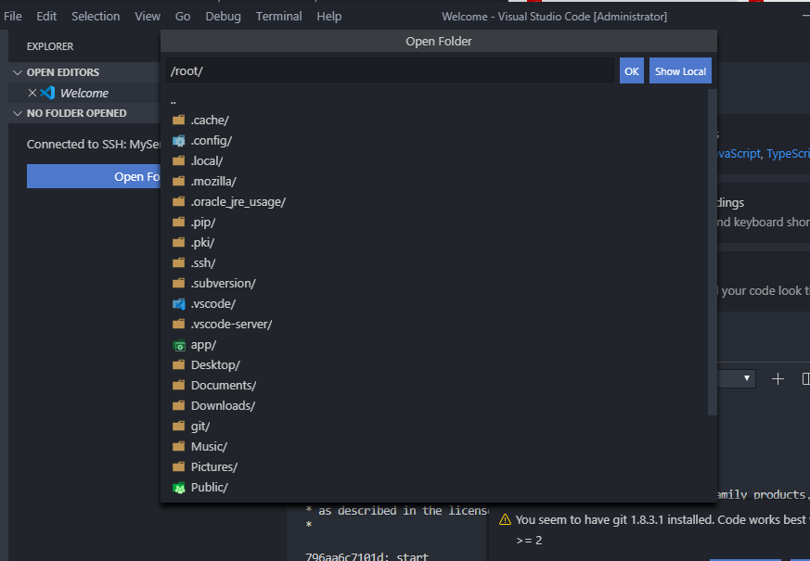Click the Pictures folder icon
The width and height of the screenshot is (810, 561).
click(x=179, y=467)
